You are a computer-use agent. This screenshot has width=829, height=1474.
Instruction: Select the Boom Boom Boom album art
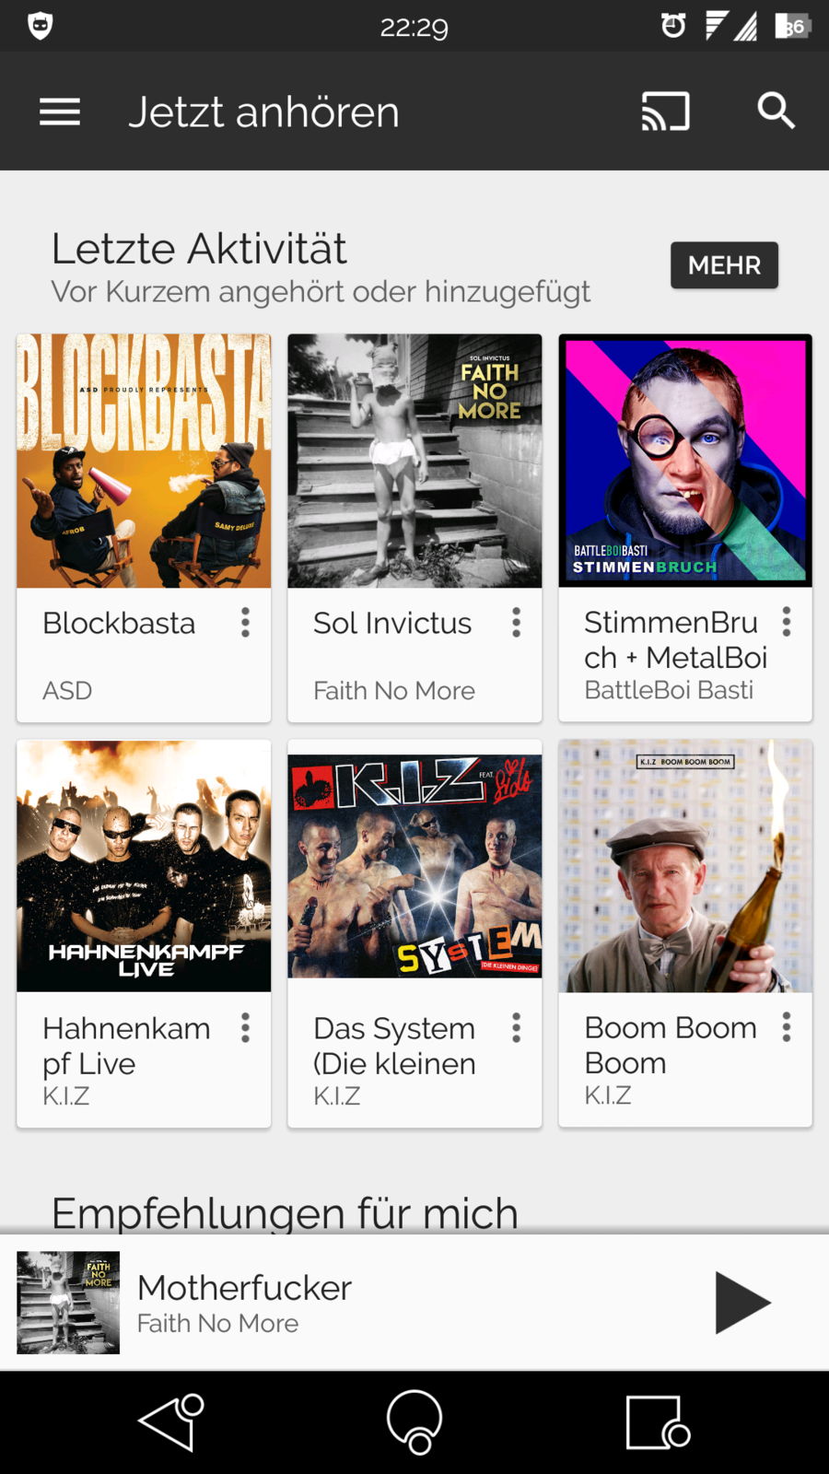pyautogui.click(x=685, y=866)
